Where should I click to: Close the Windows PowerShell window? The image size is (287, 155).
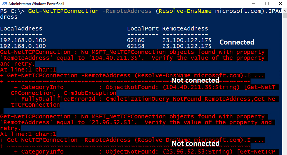click(280, 4)
